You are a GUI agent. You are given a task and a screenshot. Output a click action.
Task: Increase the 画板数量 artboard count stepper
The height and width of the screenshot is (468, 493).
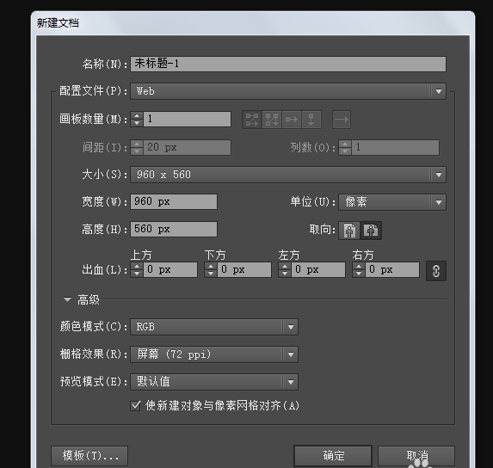click(x=137, y=116)
